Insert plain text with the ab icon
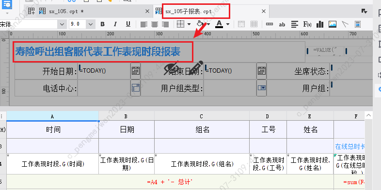 click(282, 24)
